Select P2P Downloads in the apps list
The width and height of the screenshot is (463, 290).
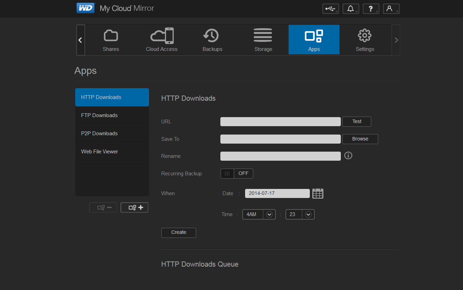[x=112, y=133]
